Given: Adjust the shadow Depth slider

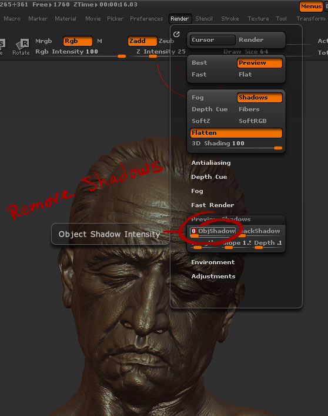Looking at the screenshot, I should pos(268,244).
